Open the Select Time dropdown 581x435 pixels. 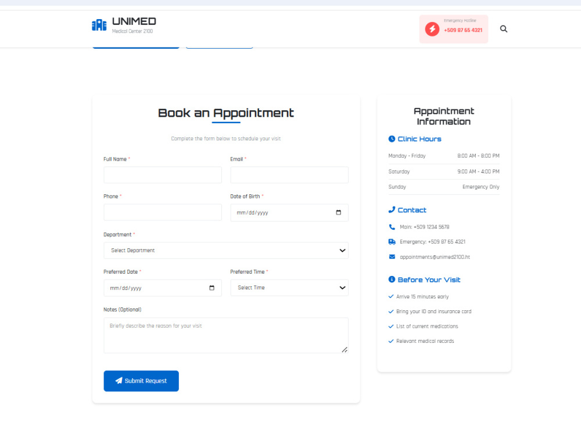click(x=289, y=288)
